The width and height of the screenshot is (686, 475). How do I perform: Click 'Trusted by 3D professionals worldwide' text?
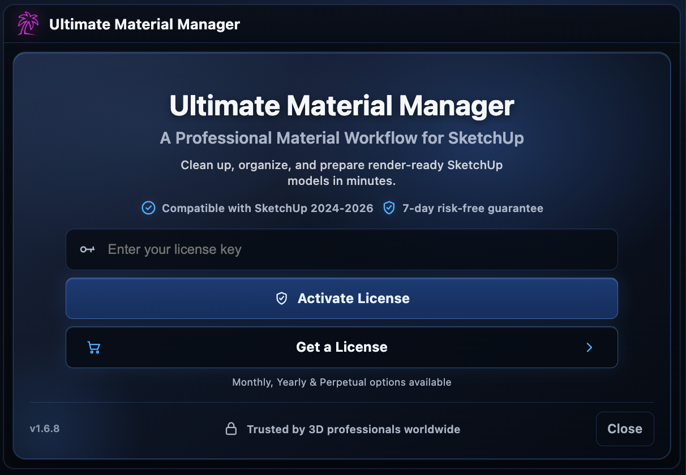click(354, 429)
